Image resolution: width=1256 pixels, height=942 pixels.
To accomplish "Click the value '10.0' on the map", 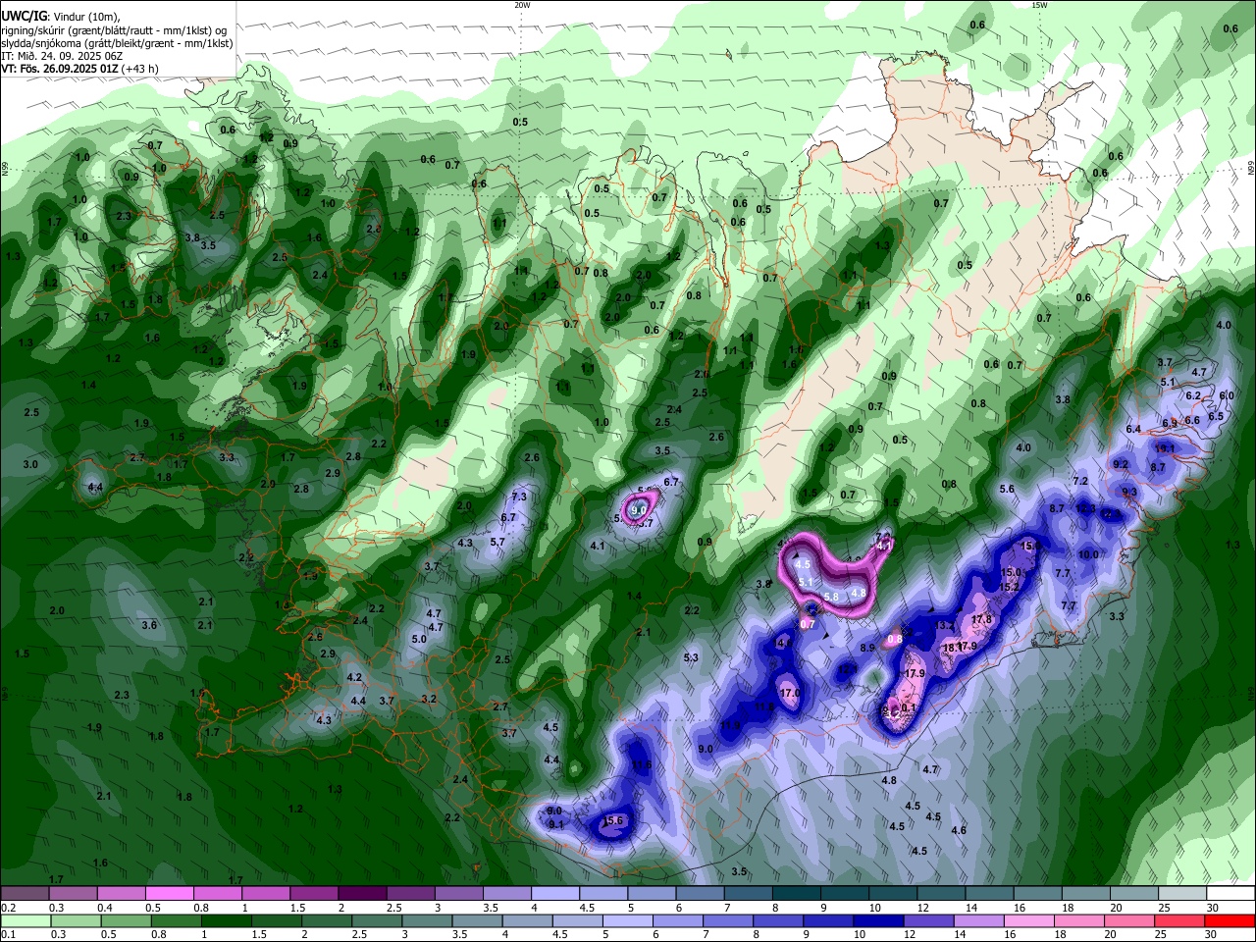I will pos(1088,554).
